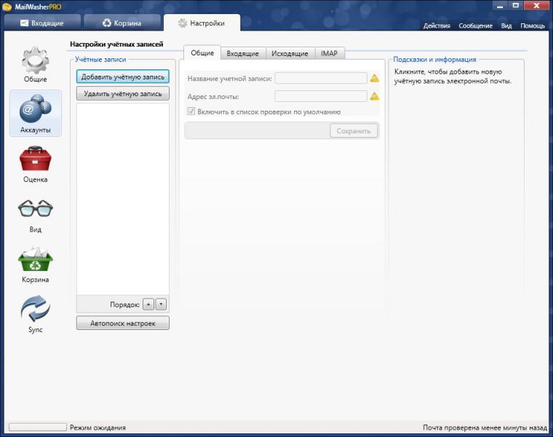Viewport: 553px width, 437px height.
Task: Move account down with Порядок arrow
Action: pos(161,304)
